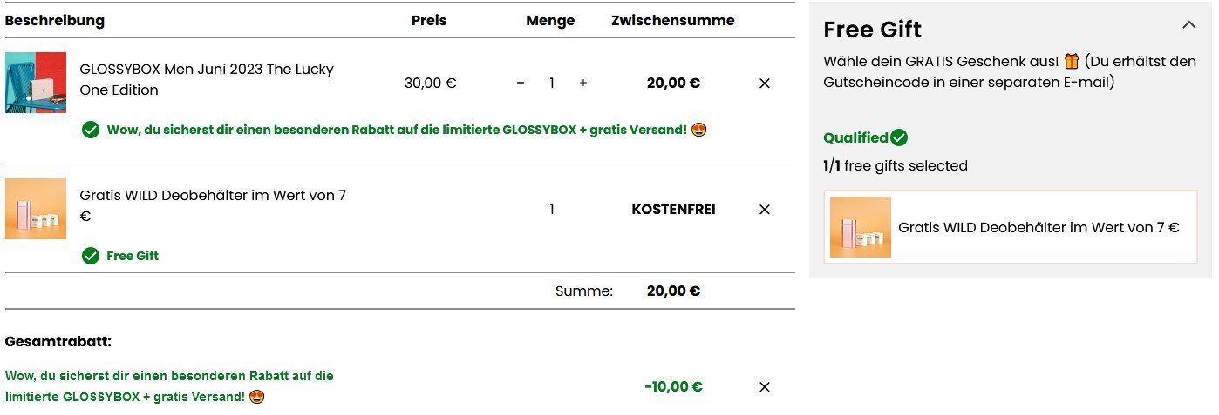Image resolution: width=1219 pixels, height=415 pixels.
Task: Click the WILD Deobehälter image in Free Gift panel
Action: 860,227
